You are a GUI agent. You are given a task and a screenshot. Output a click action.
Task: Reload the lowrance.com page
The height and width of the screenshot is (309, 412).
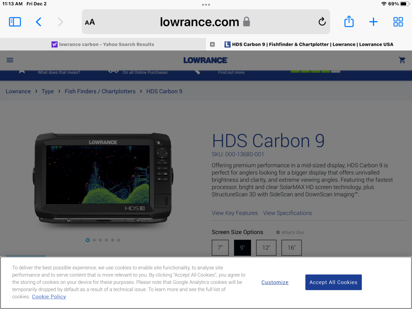point(322,21)
